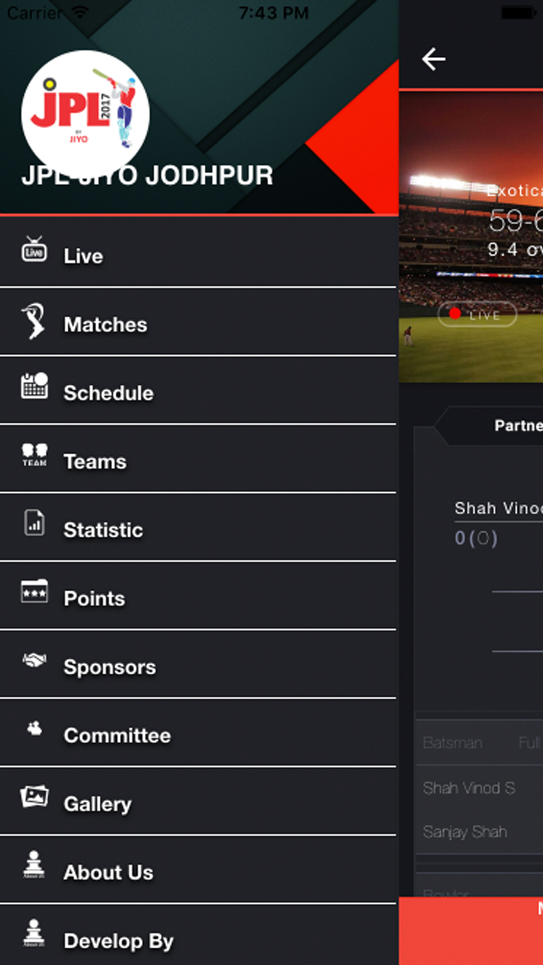Viewport: 543px width, 965px height.
Task: Tap the Live TV icon
Action: 34,250
